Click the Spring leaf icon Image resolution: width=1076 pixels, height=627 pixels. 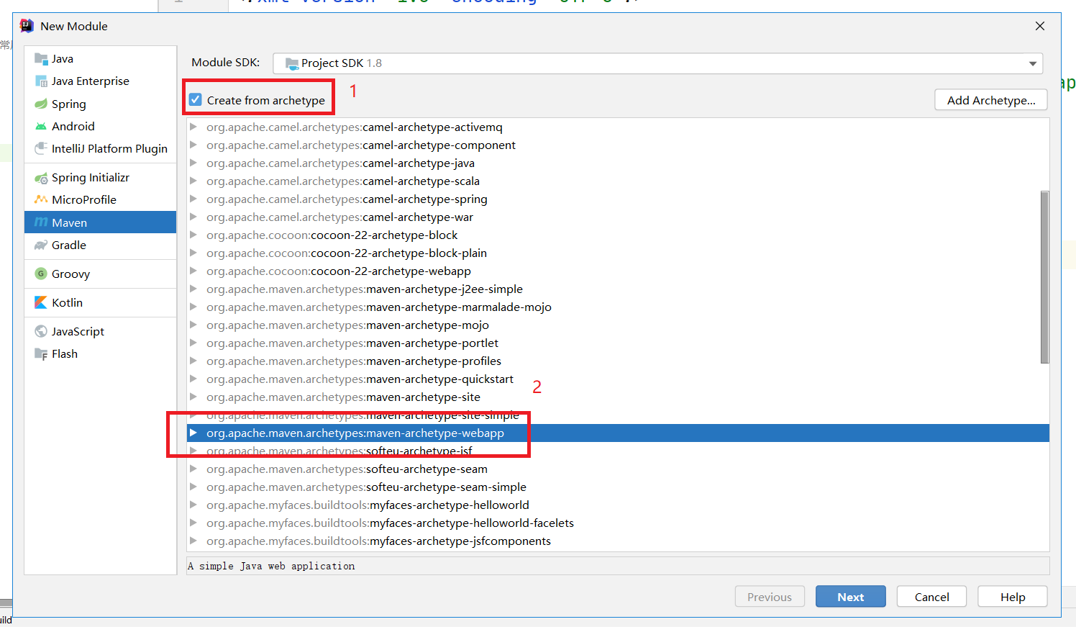coord(41,104)
